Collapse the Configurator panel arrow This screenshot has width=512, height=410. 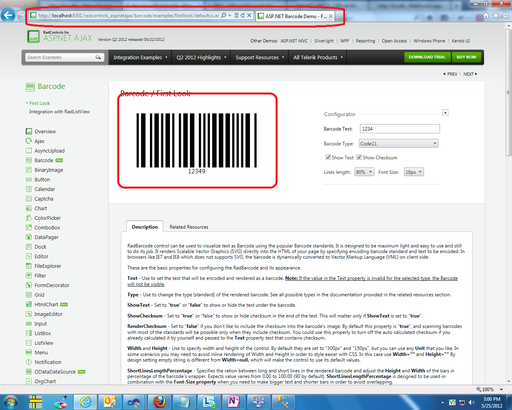[445, 113]
